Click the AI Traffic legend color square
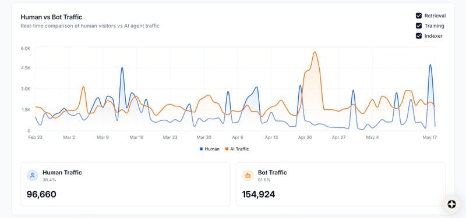 click(x=227, y=149)
